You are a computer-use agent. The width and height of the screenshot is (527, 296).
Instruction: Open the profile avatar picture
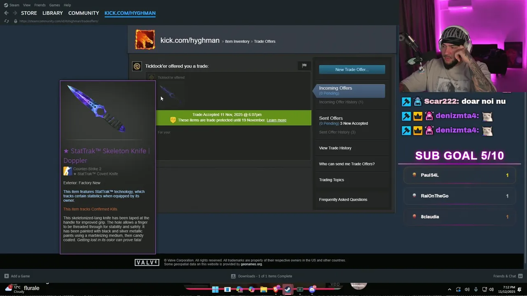[145, 40]
